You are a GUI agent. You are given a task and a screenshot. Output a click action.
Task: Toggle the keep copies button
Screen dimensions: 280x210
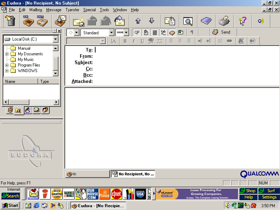(x=172, y=32)
